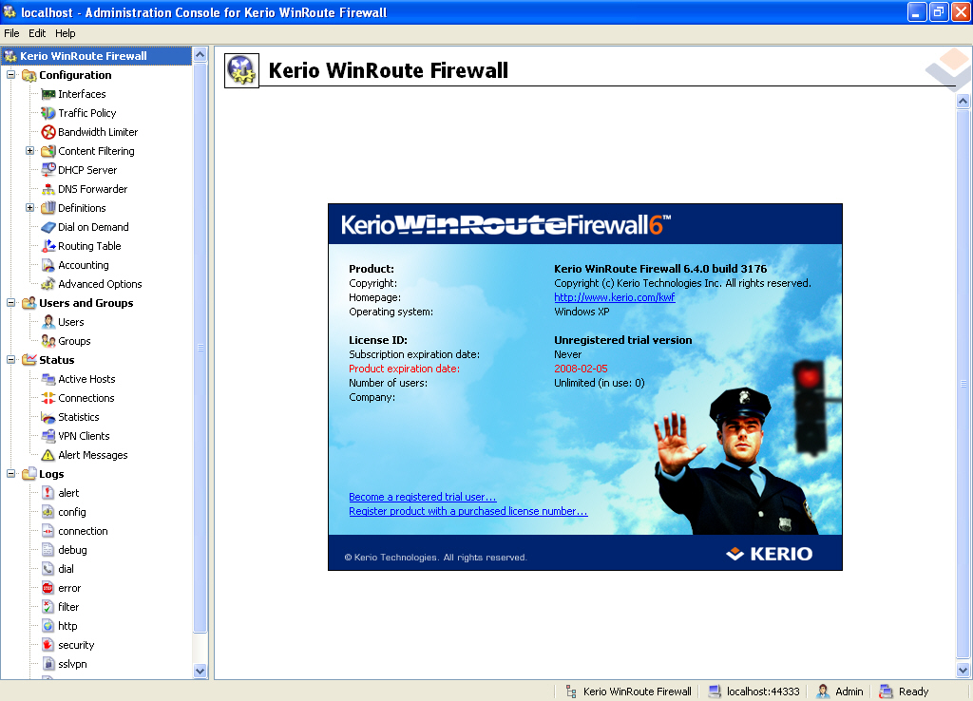Click the Statistics chart icon

(x=48, y=418)
